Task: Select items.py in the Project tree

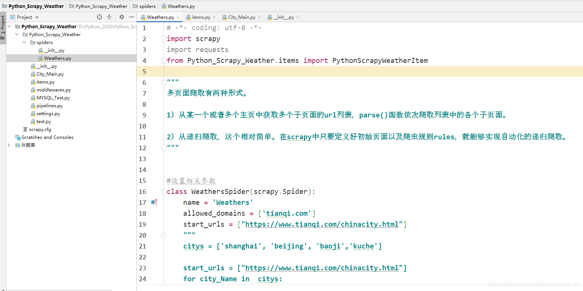Action: click(x=43, y=82)
